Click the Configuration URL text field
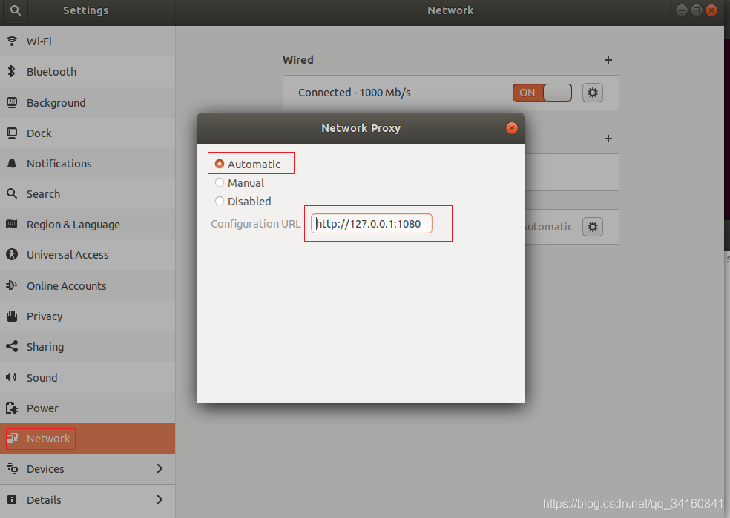This screenshot has width=730, height=518. [371, 223]
